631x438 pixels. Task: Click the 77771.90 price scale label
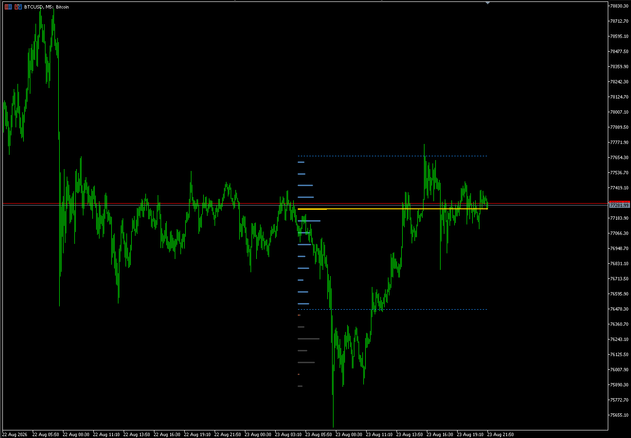point(620,142)
